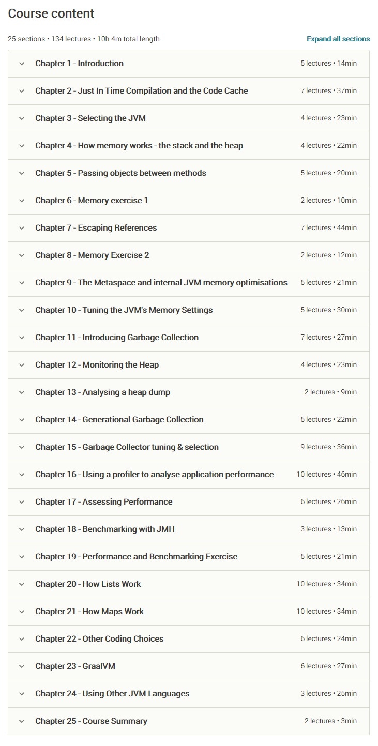Expand chevron beside Chapter 11 Introducing Garbage Collection
This screenshot has height=746, width=378.
22,338
